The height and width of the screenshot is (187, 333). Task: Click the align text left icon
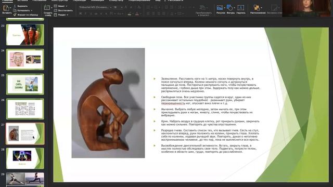pos(148,14)
